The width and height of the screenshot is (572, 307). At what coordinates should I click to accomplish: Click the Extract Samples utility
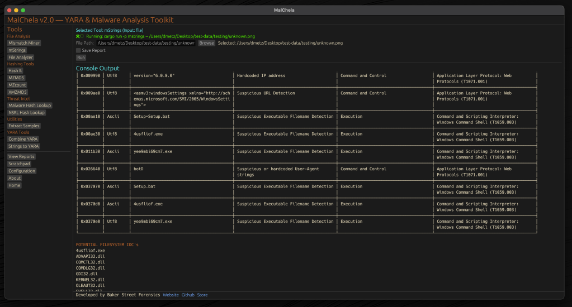tap(24, 126)
